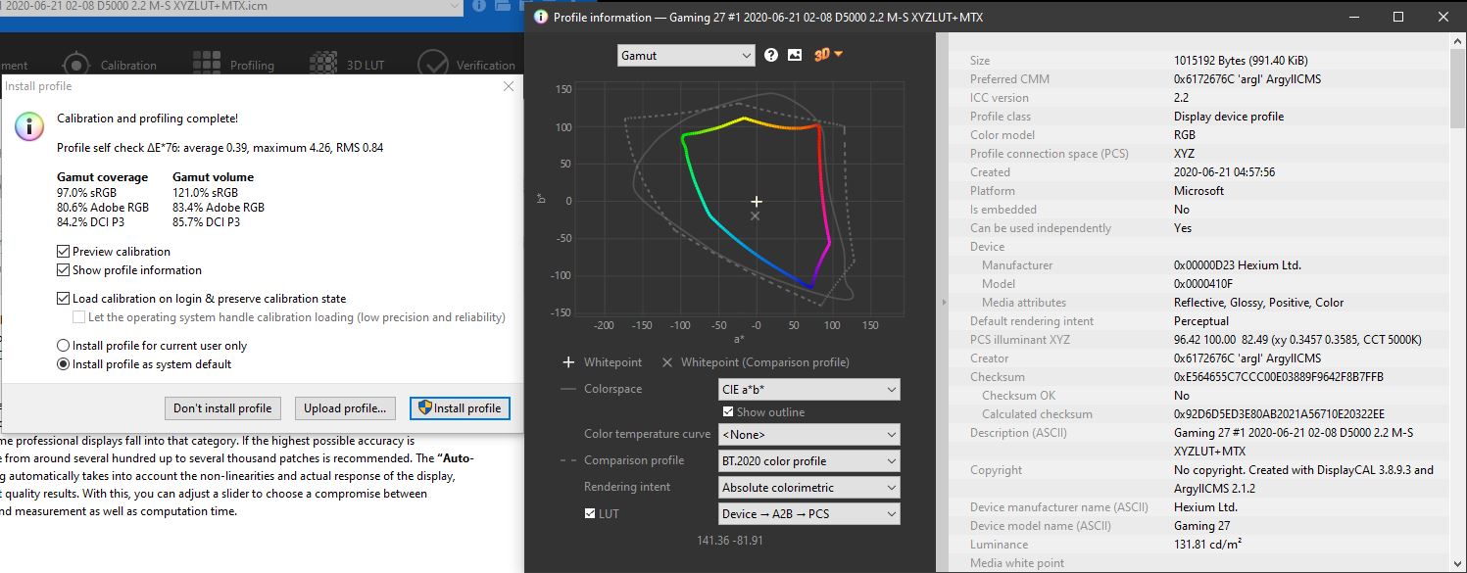
Task: Click the ICC version value 2.2
Action: (1182, 98)
